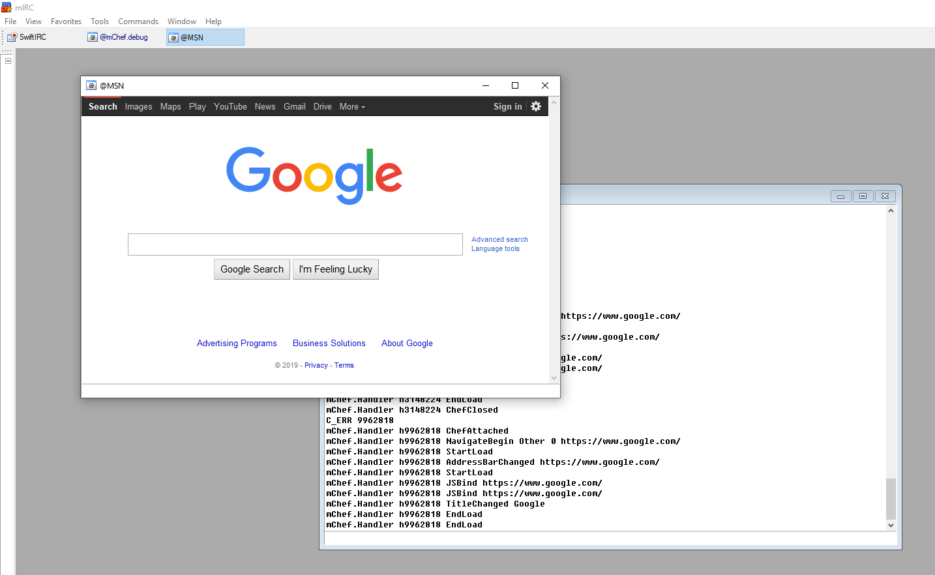Click 'h9962818 TitleChanged Google' log line
935x575 pixels.
click(436, 504)
